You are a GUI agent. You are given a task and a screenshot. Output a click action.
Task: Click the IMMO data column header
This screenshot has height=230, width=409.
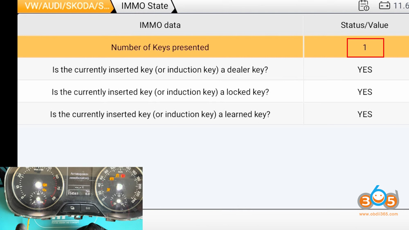click(160, 25)
